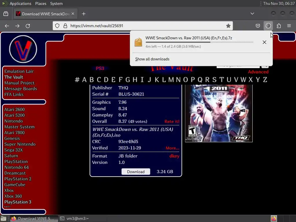The height and width of the screenshot is (222, 296).
Task: Toggle the bookmark star in address bar
Action: tap(228, 26)
